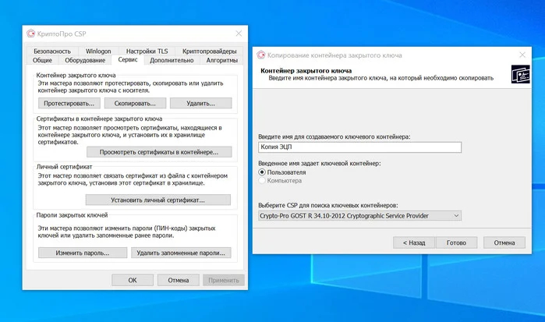Finish the wizard with Готово button

coord(456,242)
